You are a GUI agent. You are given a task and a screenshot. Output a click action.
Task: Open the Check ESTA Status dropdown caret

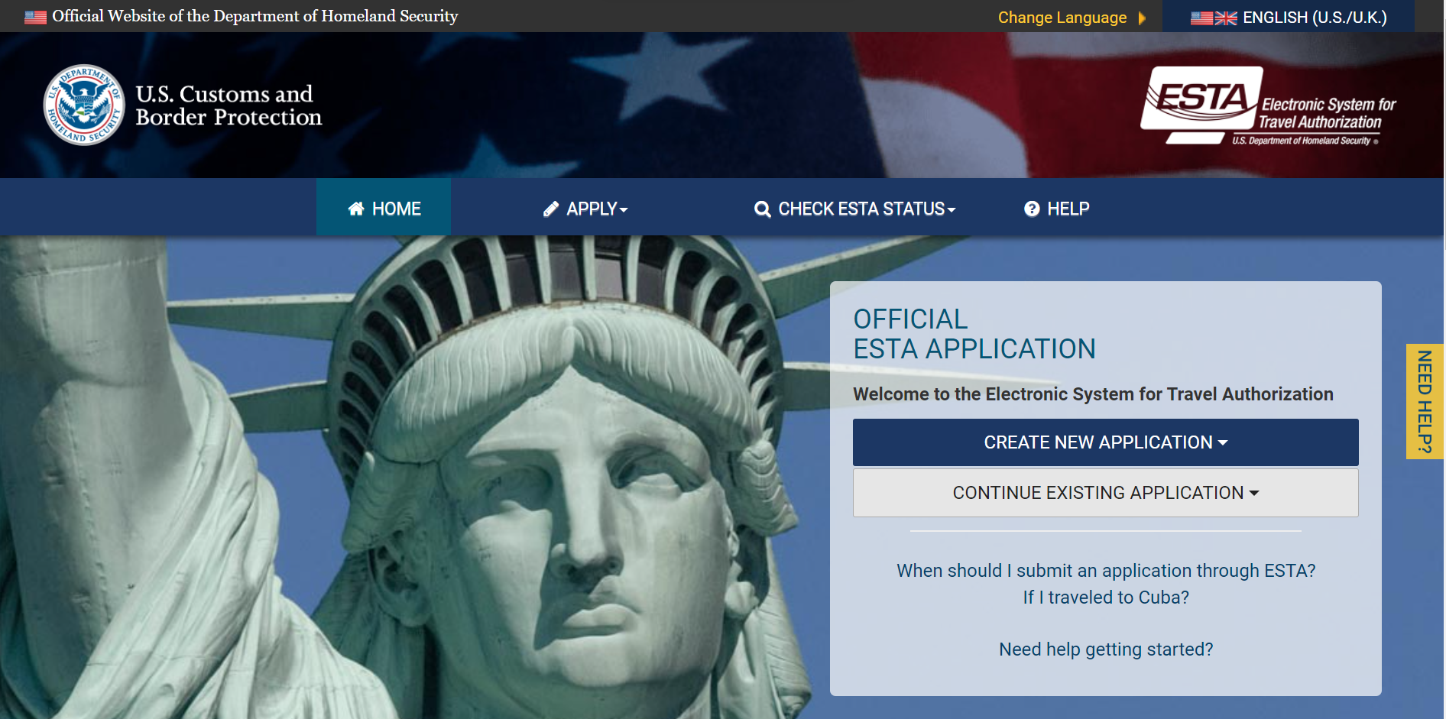[952, 210]
